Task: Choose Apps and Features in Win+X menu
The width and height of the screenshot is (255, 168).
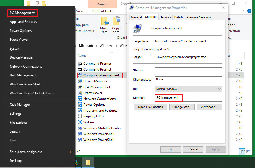Action: pyautogui.click(x=23, y=22)
